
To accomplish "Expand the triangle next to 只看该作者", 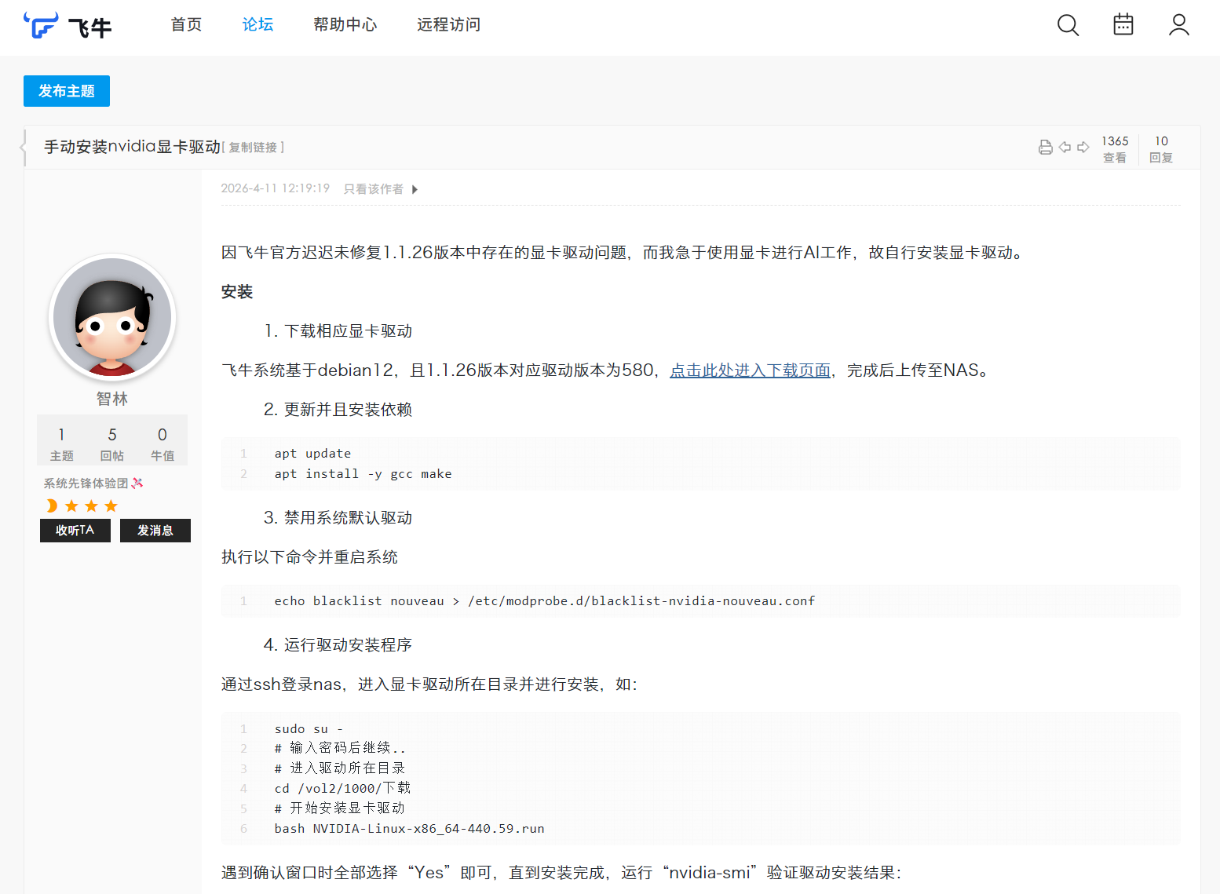I will pos(415,189).
